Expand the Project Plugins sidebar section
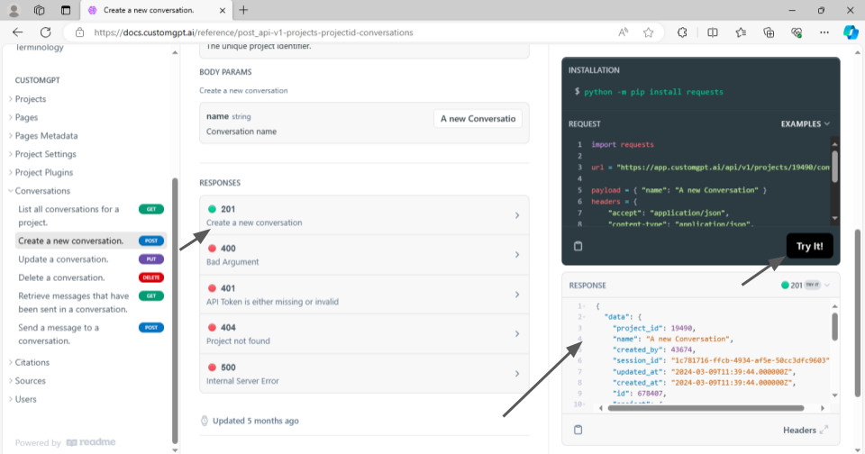Image resolution: width=865 pixels, height=454 pixels. 43,173
